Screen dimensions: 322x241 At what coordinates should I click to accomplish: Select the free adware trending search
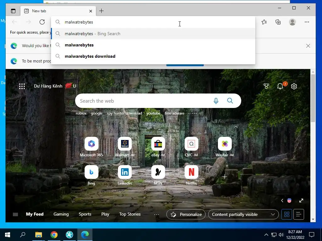pyautogui.click(x=175, y=113)
